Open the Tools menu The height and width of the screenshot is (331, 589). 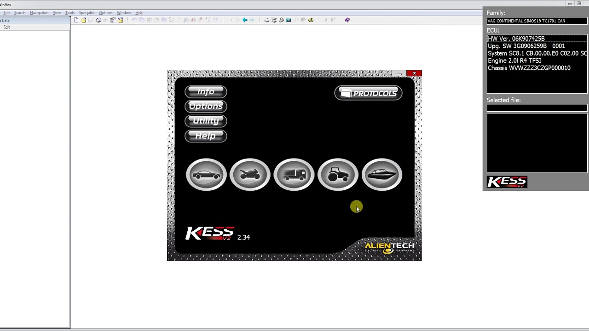(x=70, y=13)
